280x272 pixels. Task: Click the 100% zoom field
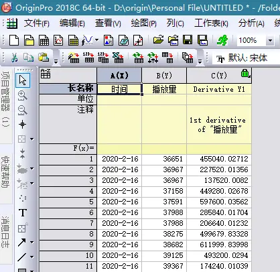tap(251, 40)
